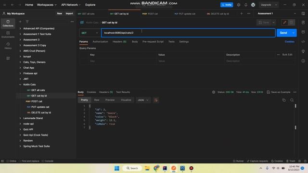Click the comment mode icon beside pencil
Viewport: 308px width, 173px height.
(x=291, y=23)
